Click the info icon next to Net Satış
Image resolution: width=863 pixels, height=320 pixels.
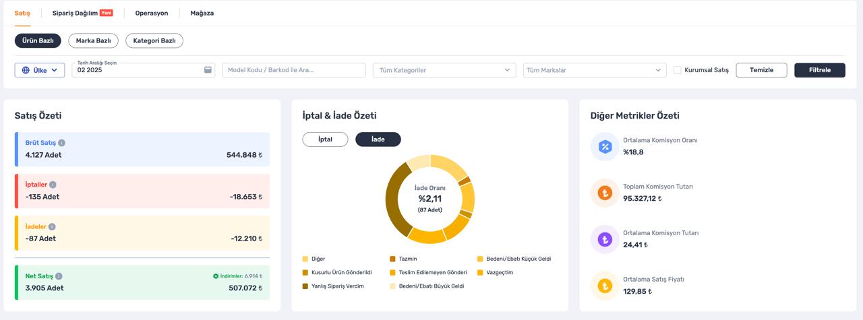(59, 276)
